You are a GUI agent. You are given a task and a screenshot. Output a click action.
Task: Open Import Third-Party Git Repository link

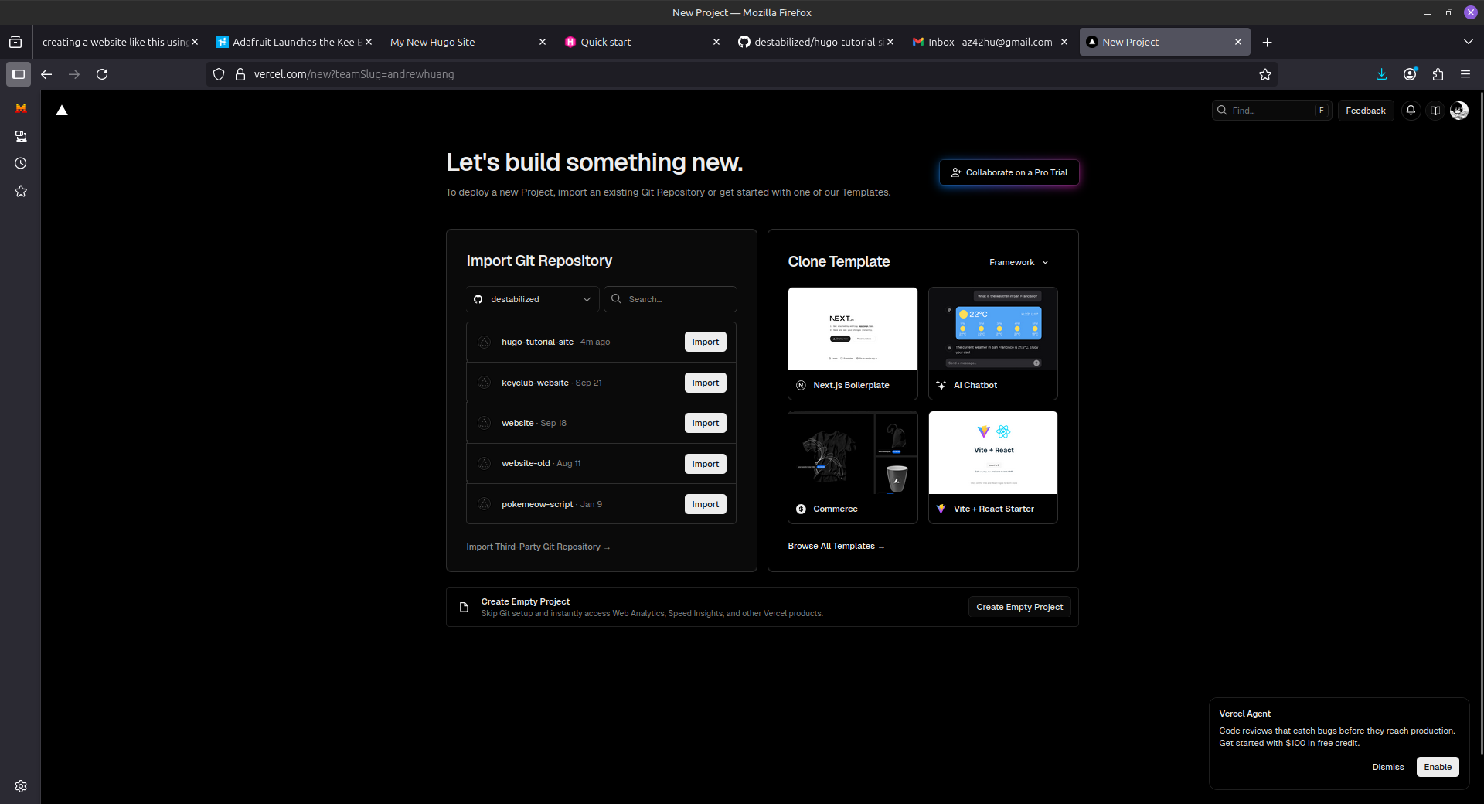[538, 547]
